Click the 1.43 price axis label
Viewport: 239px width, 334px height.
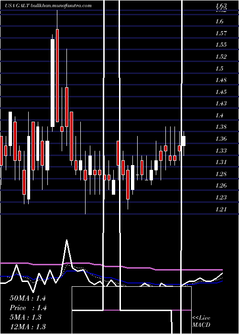tap(221, 104)
